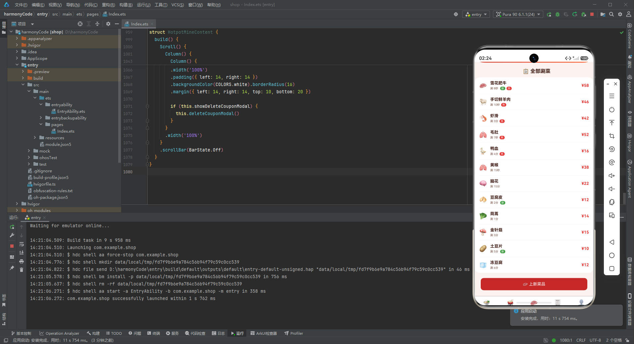
Task: Tap emulator Back triangle button
Action: 612,242
